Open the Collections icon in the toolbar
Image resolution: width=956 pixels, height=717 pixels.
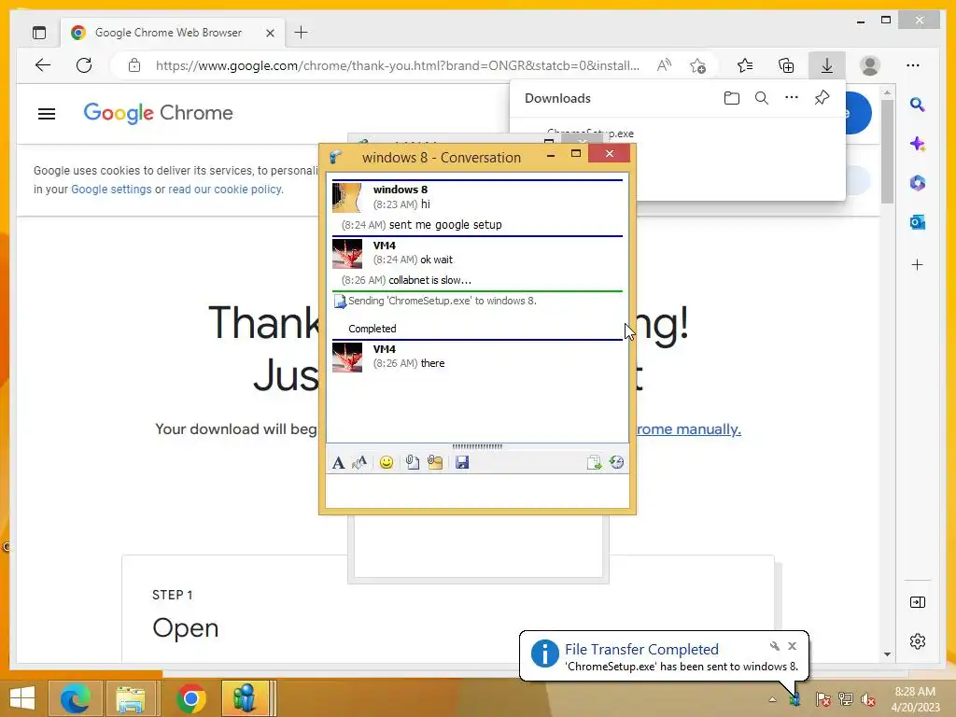click(x=786, y=65)
